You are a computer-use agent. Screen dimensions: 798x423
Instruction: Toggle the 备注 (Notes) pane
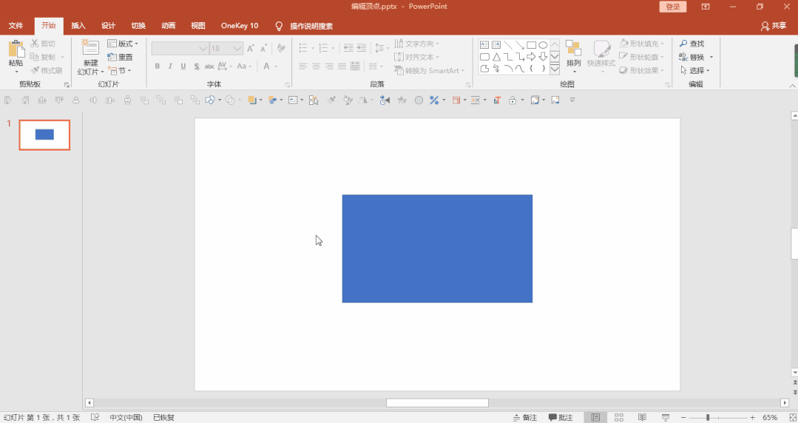click(x=525, y=417)
